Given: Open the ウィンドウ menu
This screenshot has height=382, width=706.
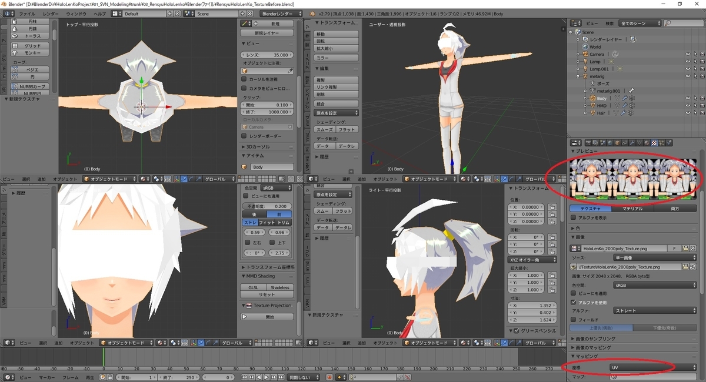Looking at the screenshot, I should point(76,14).
